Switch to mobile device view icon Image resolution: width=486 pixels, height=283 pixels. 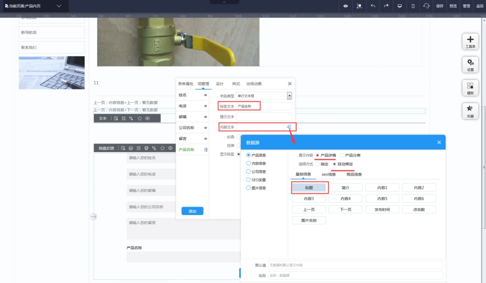click(413, 6)
